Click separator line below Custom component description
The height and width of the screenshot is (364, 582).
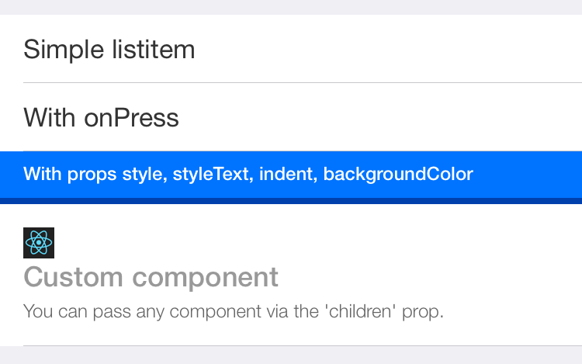(303, 345)
